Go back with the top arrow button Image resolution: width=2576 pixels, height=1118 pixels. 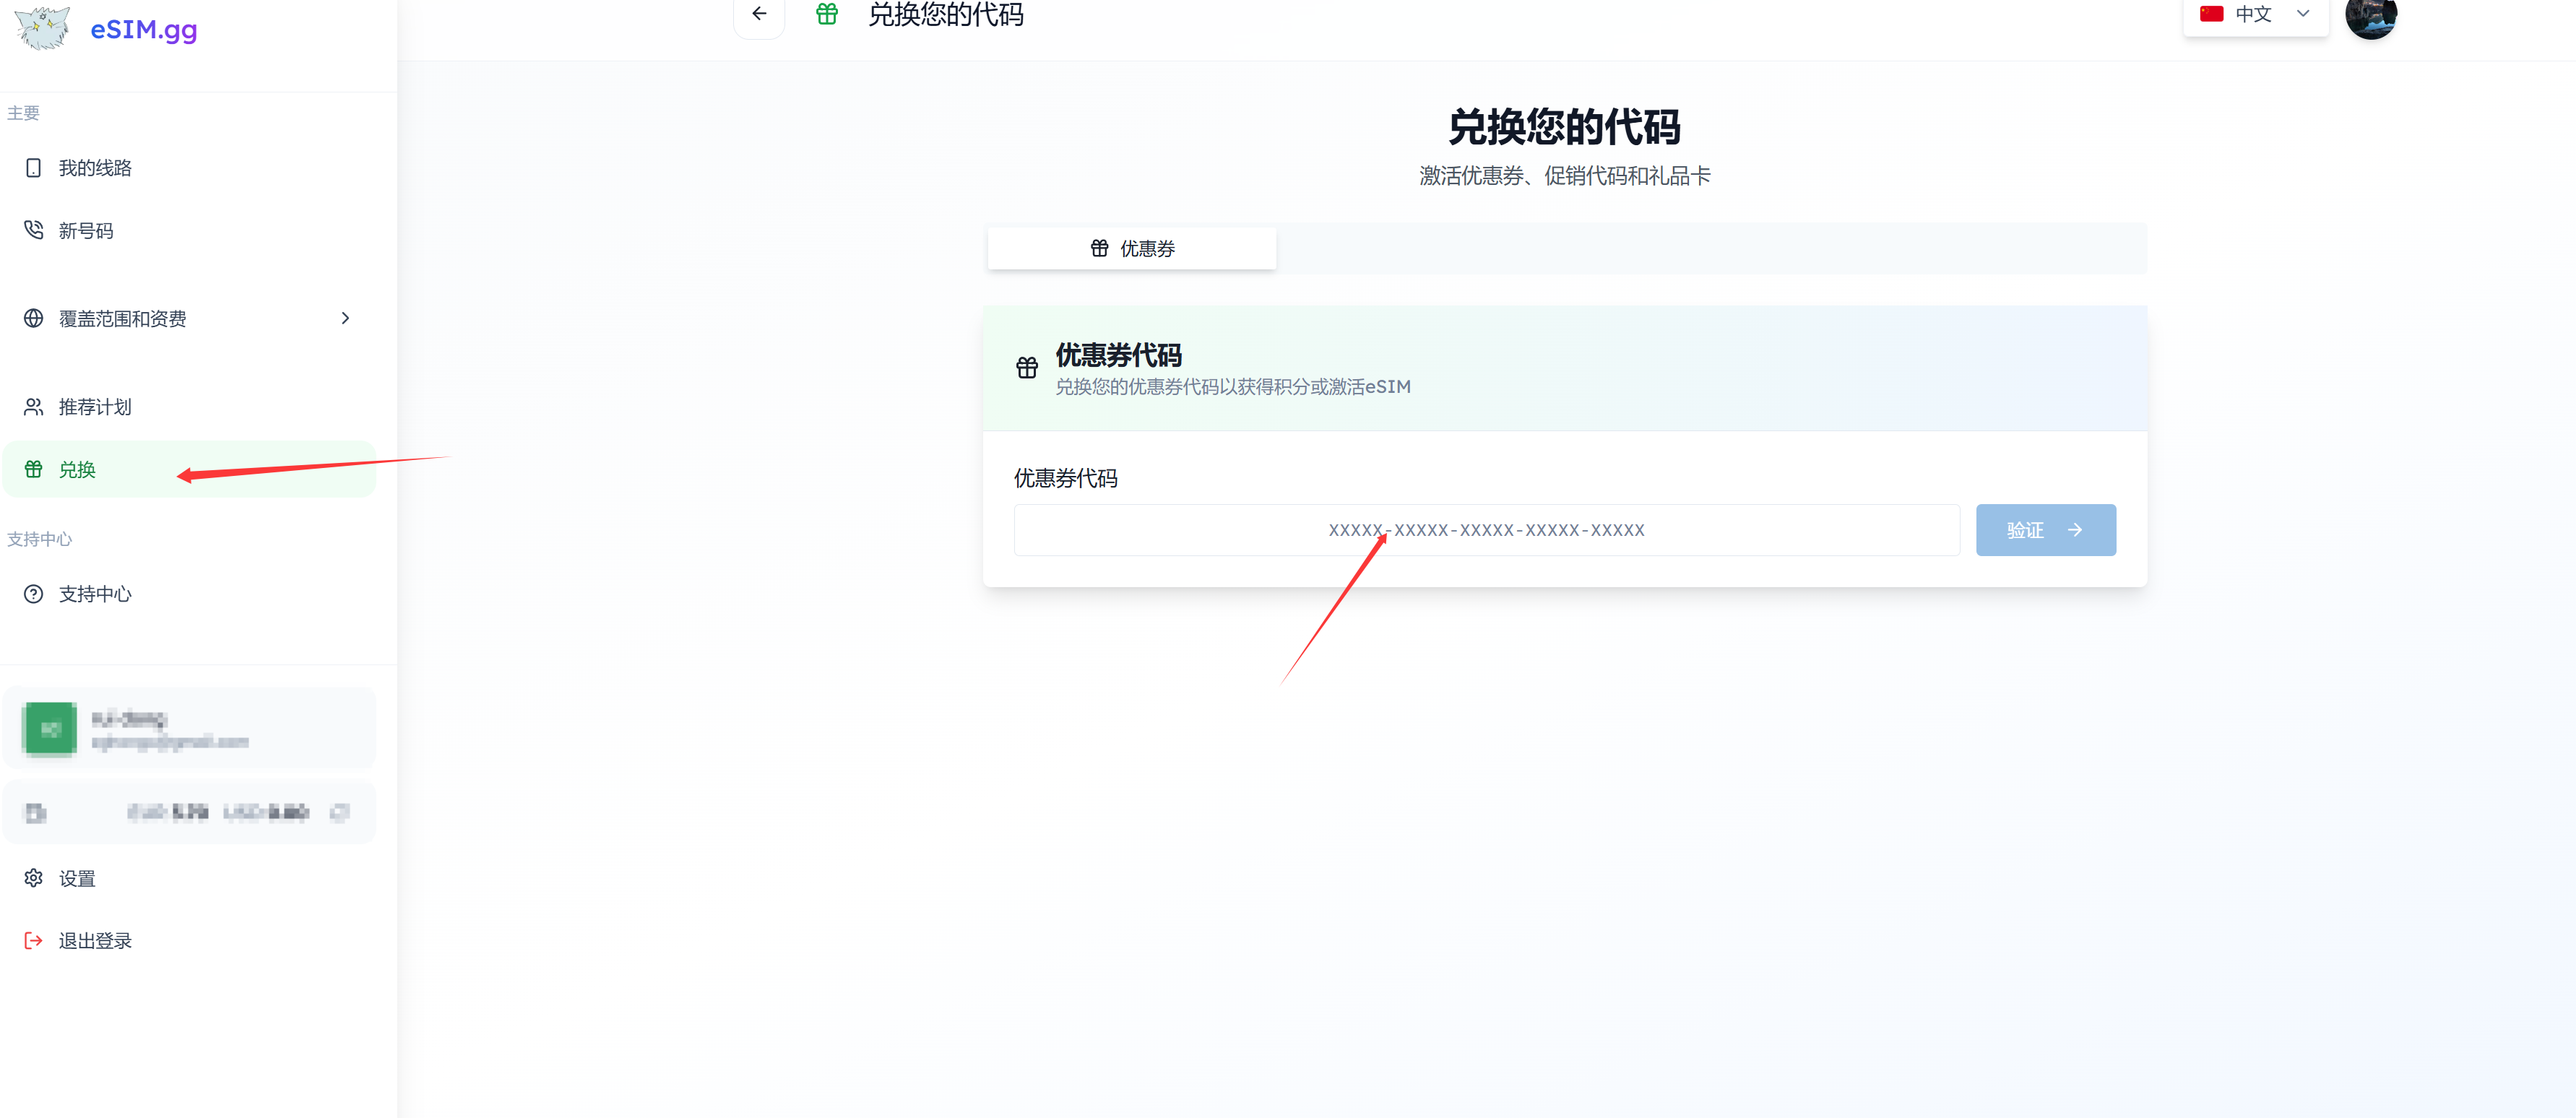coord(759,14)
